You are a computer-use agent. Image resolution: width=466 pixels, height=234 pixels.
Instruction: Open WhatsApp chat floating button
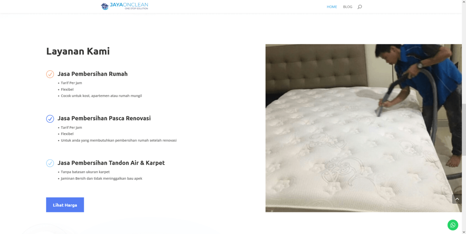[453, 225]
